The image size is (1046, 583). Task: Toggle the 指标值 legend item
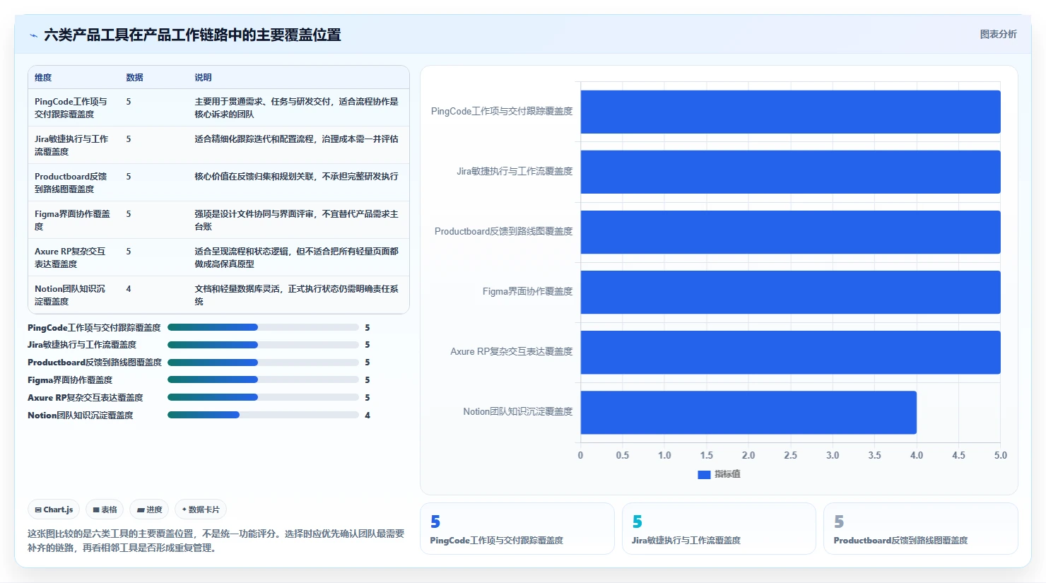coord(719,474)
